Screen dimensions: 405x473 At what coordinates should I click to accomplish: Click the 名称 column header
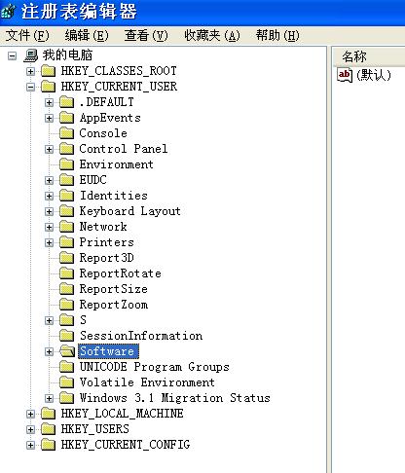(369, 56)
